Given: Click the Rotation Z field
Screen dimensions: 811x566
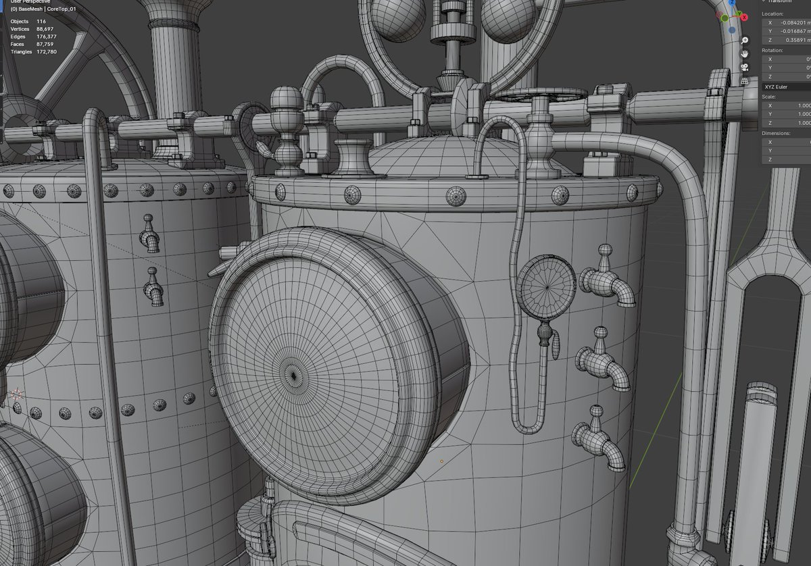Looking at the screenshot, I should (787, 77).
